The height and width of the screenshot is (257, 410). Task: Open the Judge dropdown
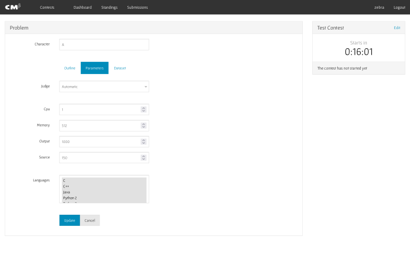[104, 87]
